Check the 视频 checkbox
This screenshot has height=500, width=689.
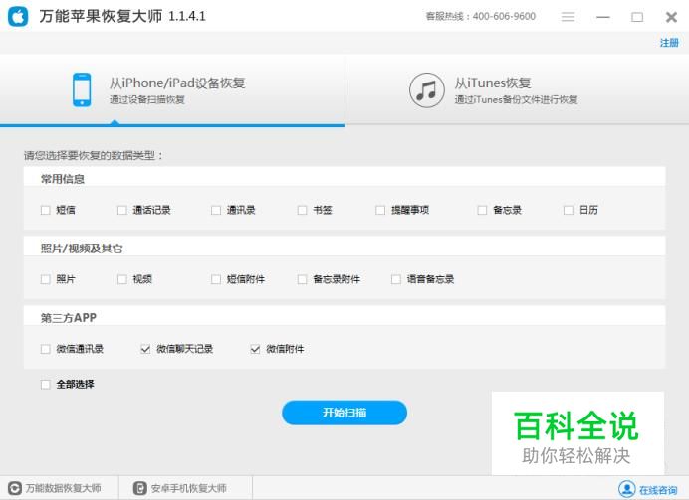(x=122, y=279)
